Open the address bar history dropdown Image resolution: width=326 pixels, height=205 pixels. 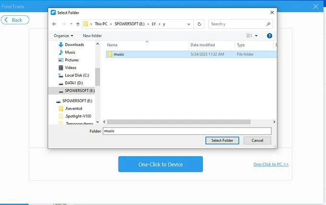(x=189, y=24)
